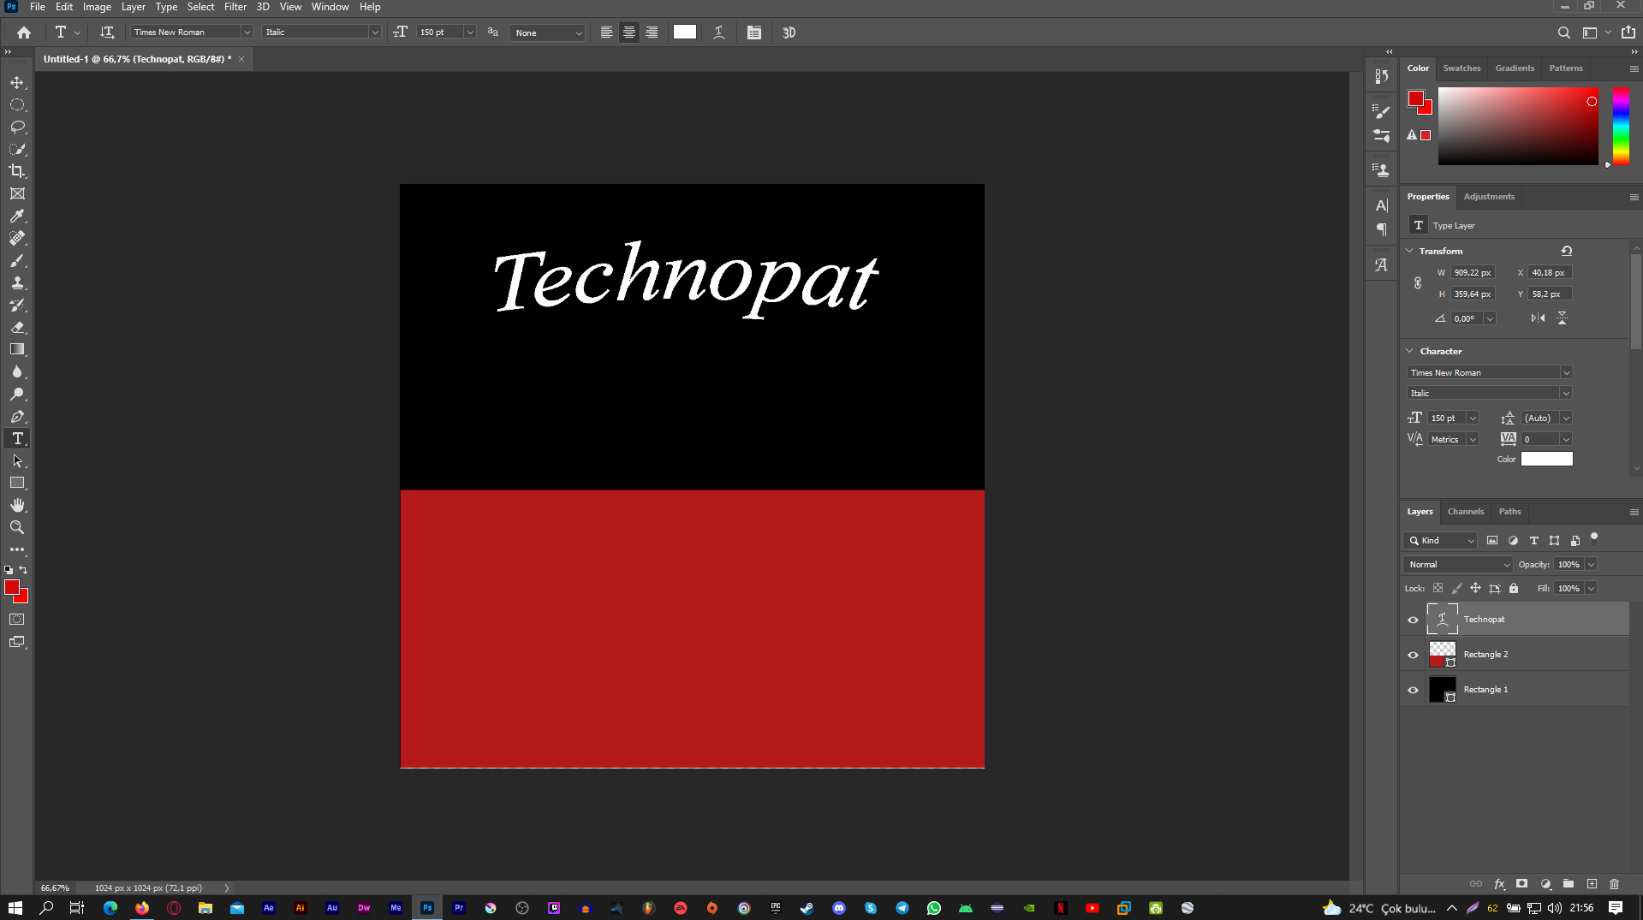
Task: Select the Horizontal Type tool
Action: click(x=17, y=439)
